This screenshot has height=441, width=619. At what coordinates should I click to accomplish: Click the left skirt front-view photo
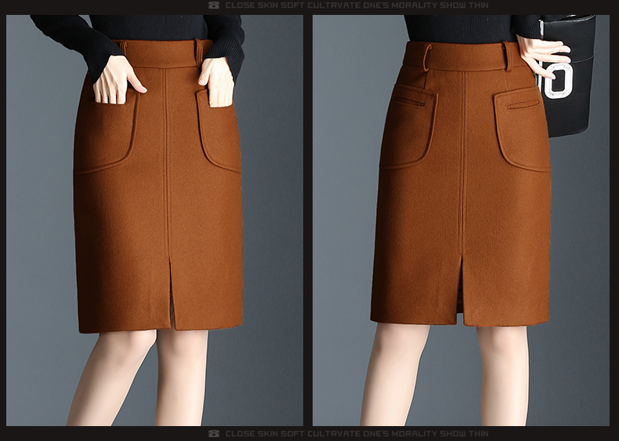[155, 220]
